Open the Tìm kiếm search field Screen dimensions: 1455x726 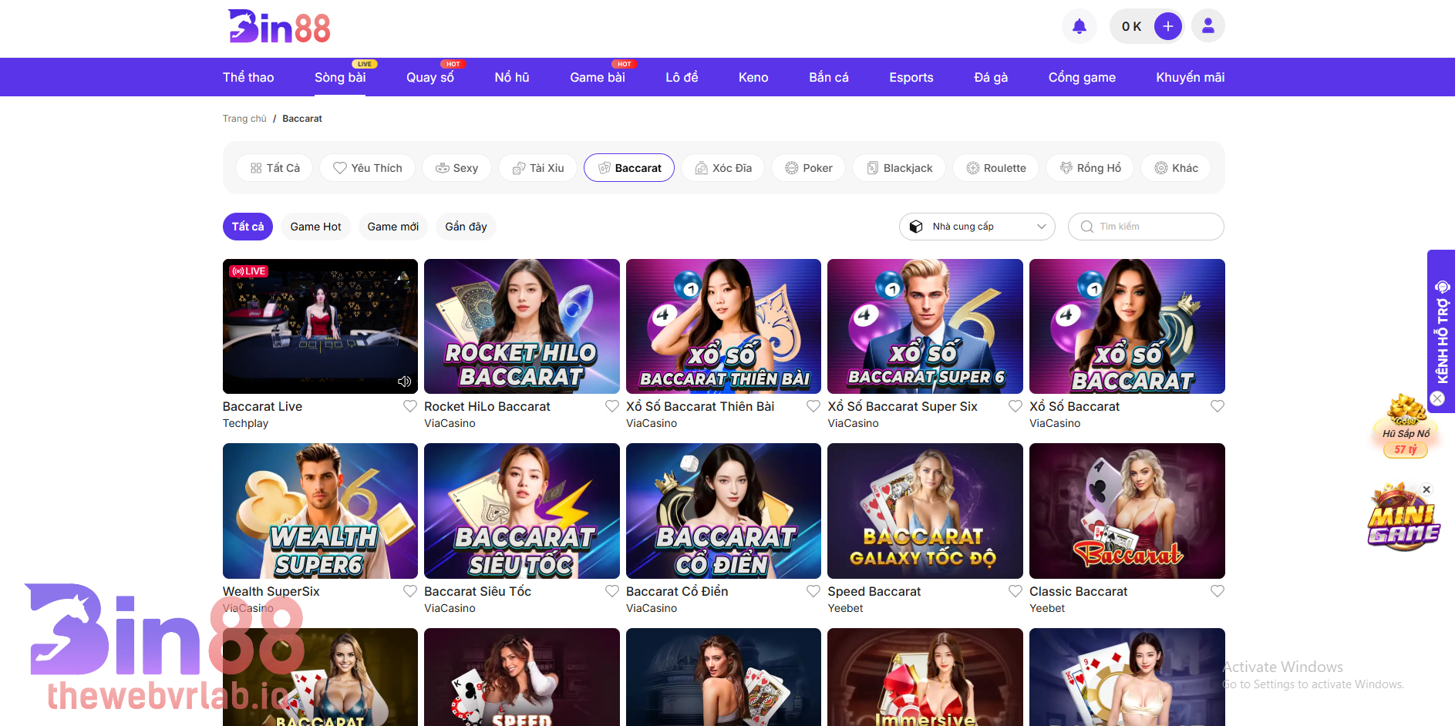click(1145, 226)
